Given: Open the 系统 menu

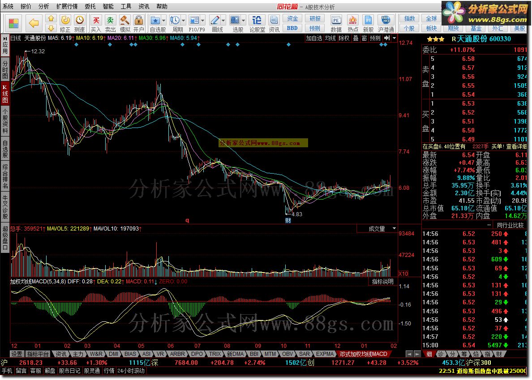Looking at the screenshot, I should click(8, 6).
